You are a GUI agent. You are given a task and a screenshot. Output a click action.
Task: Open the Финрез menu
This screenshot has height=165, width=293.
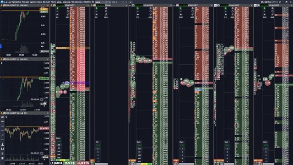tap(25, 2)
